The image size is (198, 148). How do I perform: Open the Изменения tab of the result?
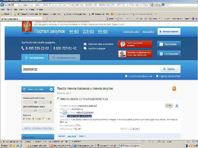82,136
